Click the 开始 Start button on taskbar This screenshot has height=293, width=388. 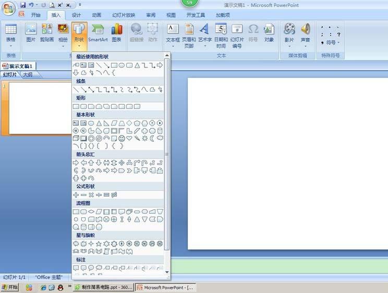[9, 287]
